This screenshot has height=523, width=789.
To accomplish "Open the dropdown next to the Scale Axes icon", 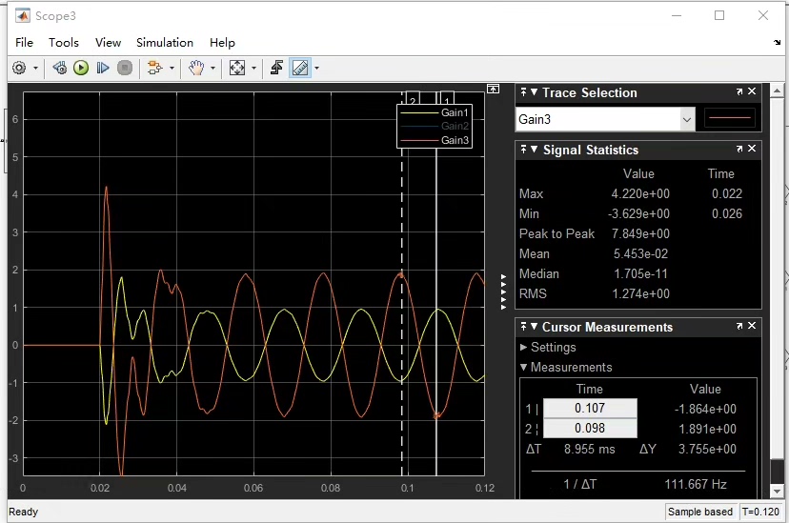I will click(x=253, y=68).
